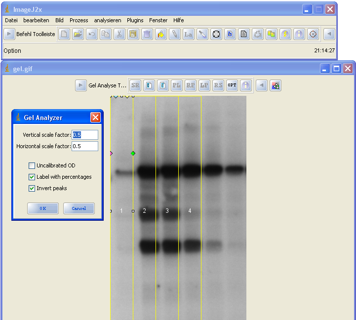The image size is (356, 320).
Task: Click the text page document icon
Action: (x=244, y=34)
